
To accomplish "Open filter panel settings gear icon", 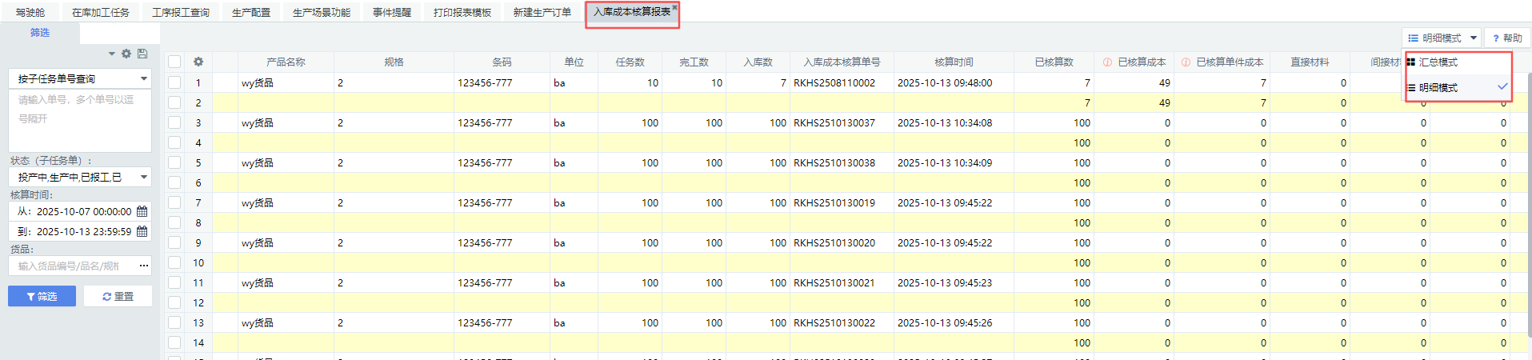I will click(126, 54).
